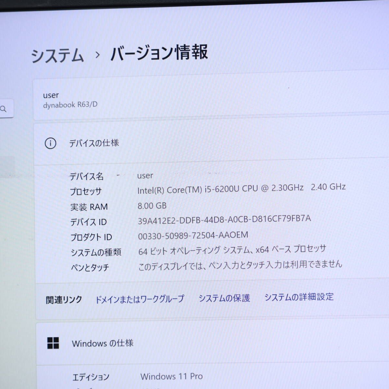Select the processor value Intel(R) Core(TM) i5-6200U
The height and width of the screenshot is (389, 389).
pos(242,188)
